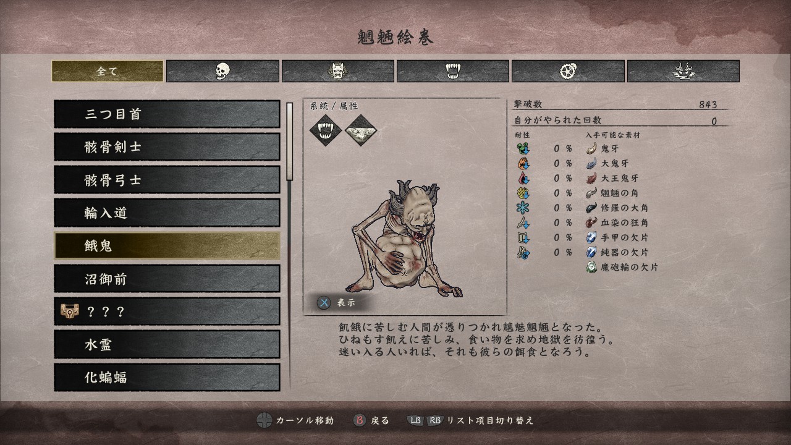
Task: Select 輪入道 list entry
Action: tap(167, 213)
